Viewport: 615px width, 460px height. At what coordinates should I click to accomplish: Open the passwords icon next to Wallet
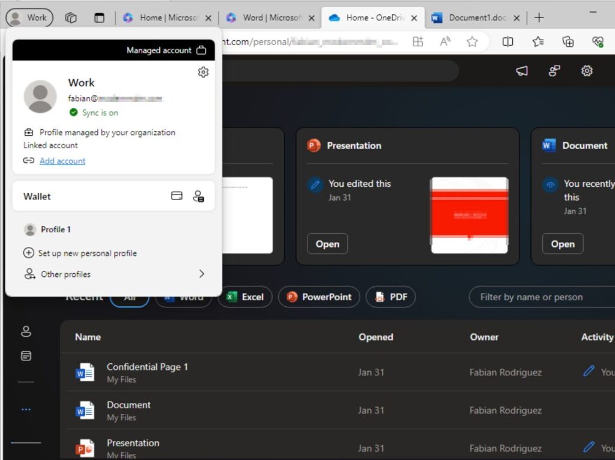tap(198, 196)
